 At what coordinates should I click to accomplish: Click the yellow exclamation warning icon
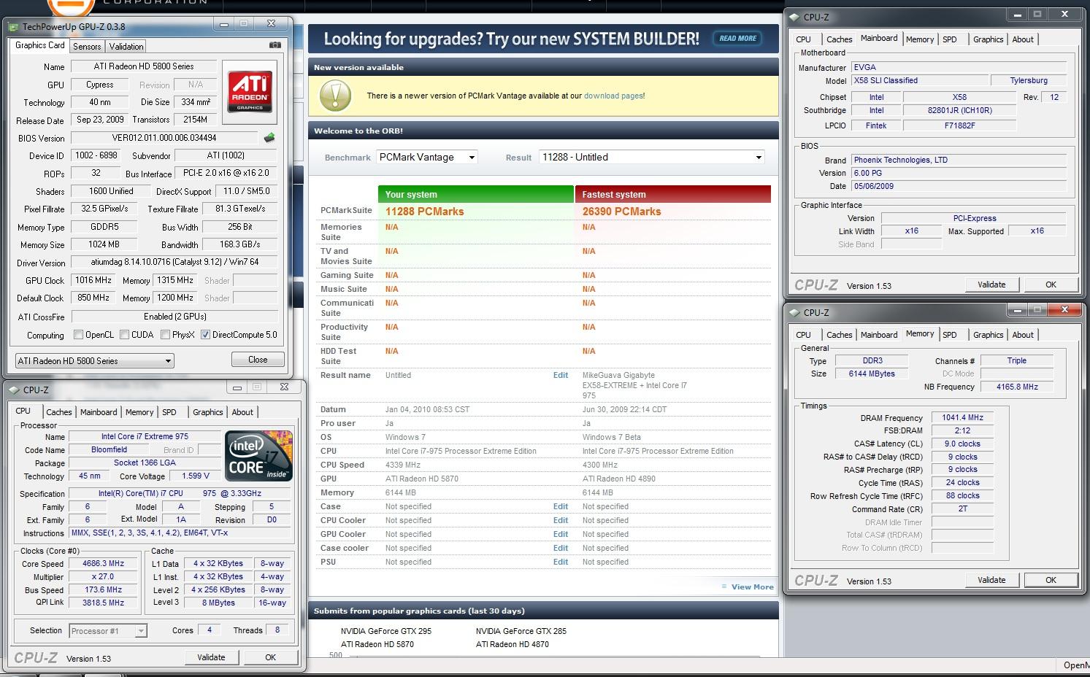[x=336, y=96]
